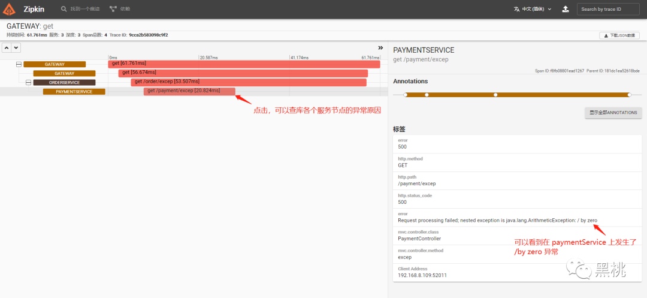The image size is (647, 298).
Task: Open the find a trace search page
Action: tap(80, 8)
